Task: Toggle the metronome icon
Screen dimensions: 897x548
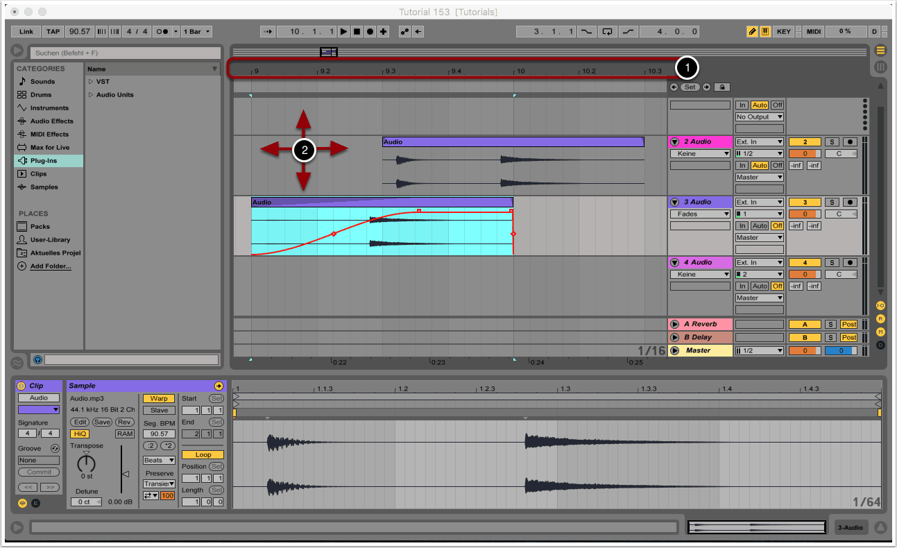Action: 162,32
